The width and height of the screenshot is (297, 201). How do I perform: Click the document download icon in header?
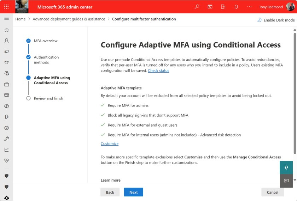pyautogui.click(x=223, y=7)
